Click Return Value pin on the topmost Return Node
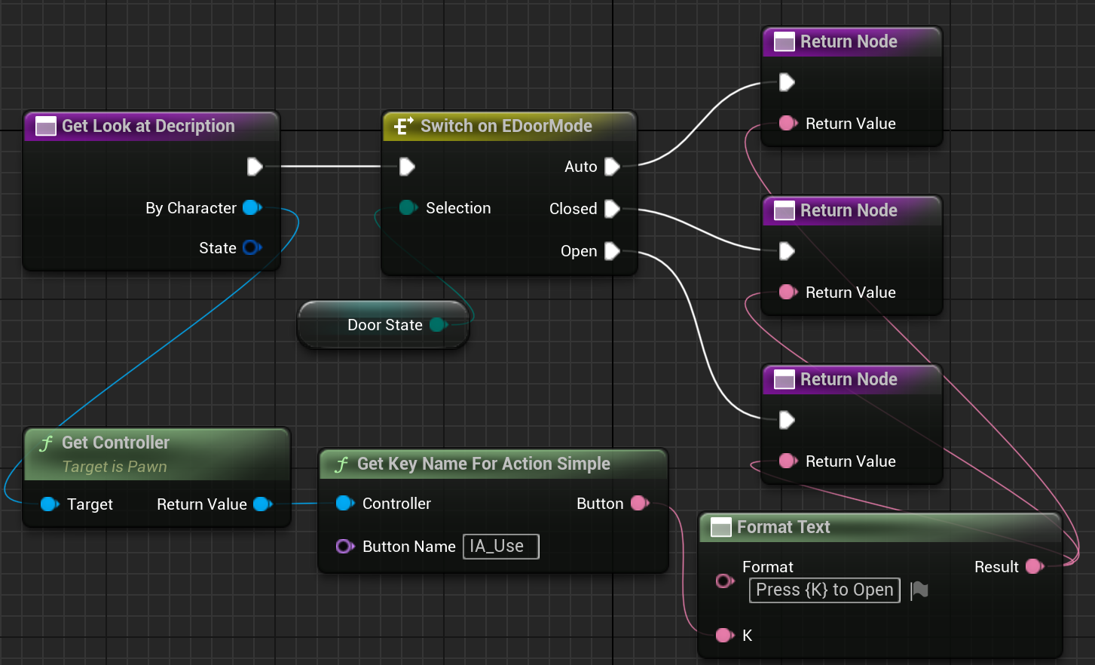The height and width of the screenshot is (665, 1095). point(788,124)
